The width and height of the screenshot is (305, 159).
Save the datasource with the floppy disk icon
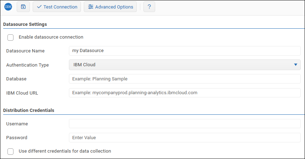point(23,7)
